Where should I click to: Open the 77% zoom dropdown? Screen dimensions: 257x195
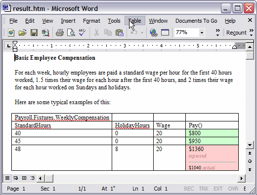202,33
